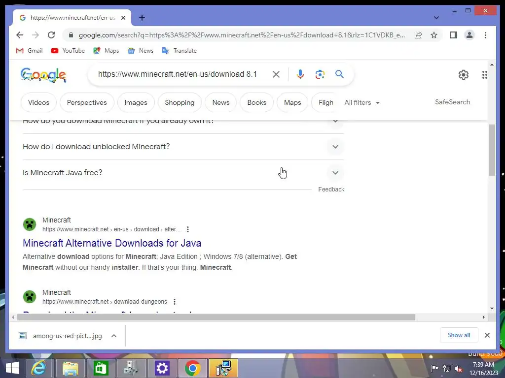Open Google apps grid
The height and width of the screenshot is (378, 505).
click(x=484, y=75)
